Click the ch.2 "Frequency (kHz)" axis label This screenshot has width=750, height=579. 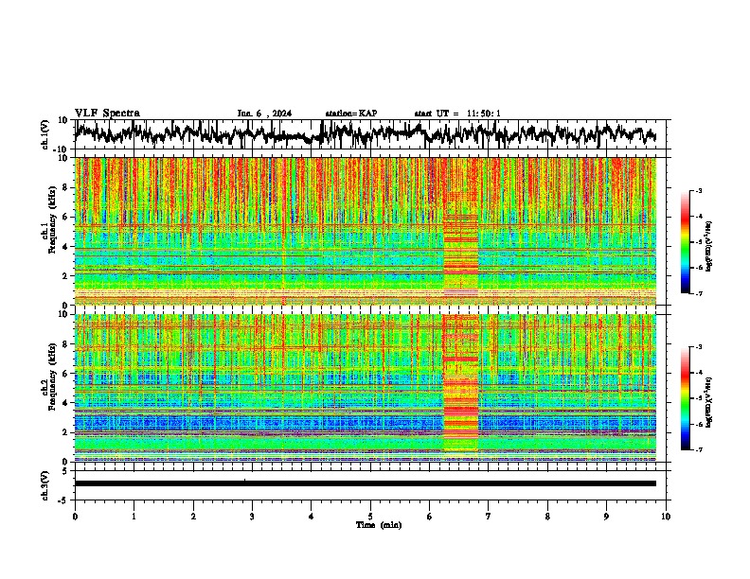[x=52, y=377]
